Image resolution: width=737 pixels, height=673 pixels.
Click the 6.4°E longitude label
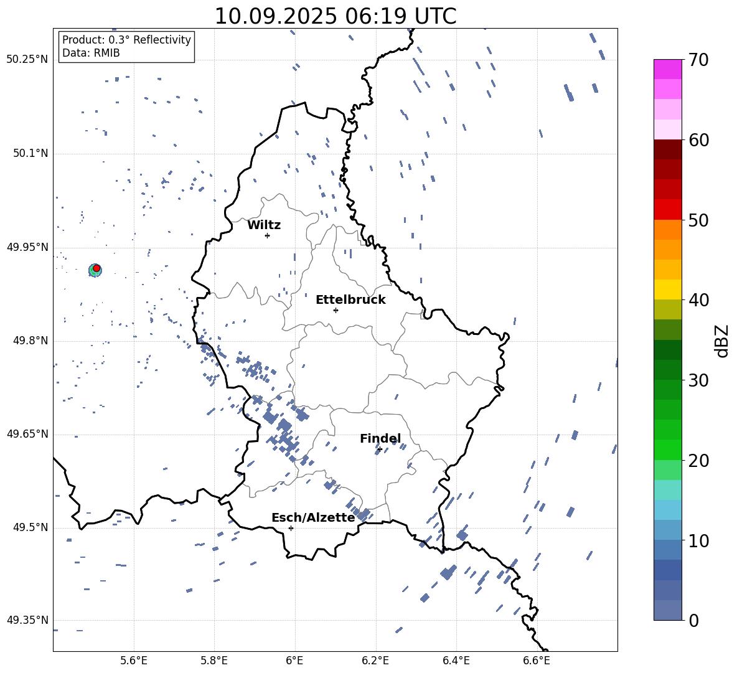pyautogui.click(x=456, y=661)
